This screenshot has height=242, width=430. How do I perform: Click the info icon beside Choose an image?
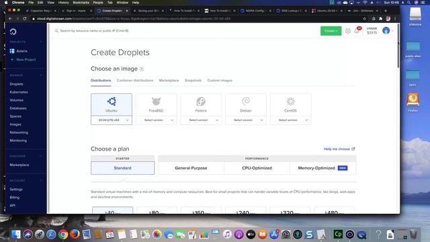tap(142, 69)
